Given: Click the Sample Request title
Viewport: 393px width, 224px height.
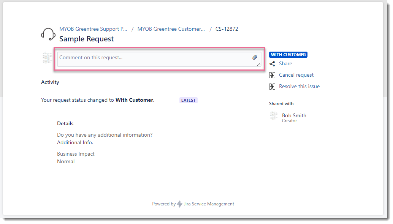Looking at the screenshot, I should (x=87, y=39).
